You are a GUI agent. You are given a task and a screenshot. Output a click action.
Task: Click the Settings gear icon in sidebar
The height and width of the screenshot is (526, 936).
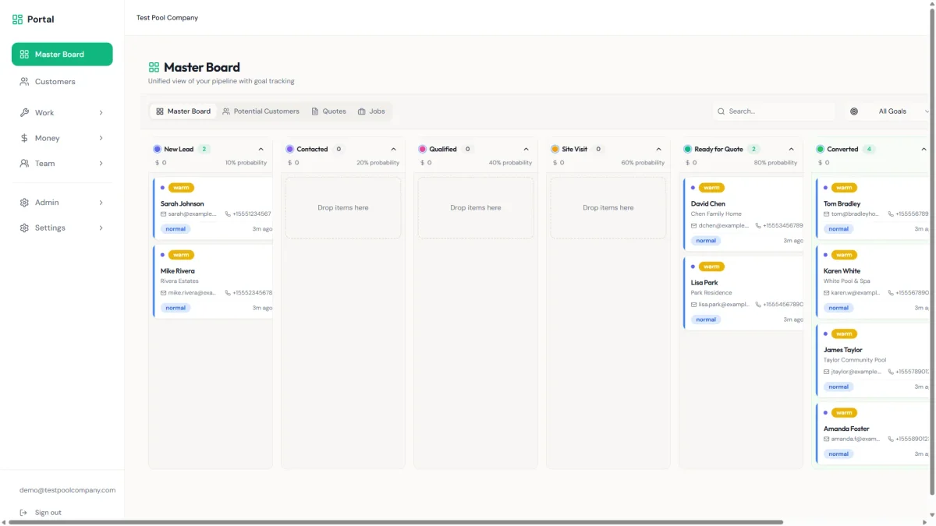pyautogui.click(x=24, y=228)
